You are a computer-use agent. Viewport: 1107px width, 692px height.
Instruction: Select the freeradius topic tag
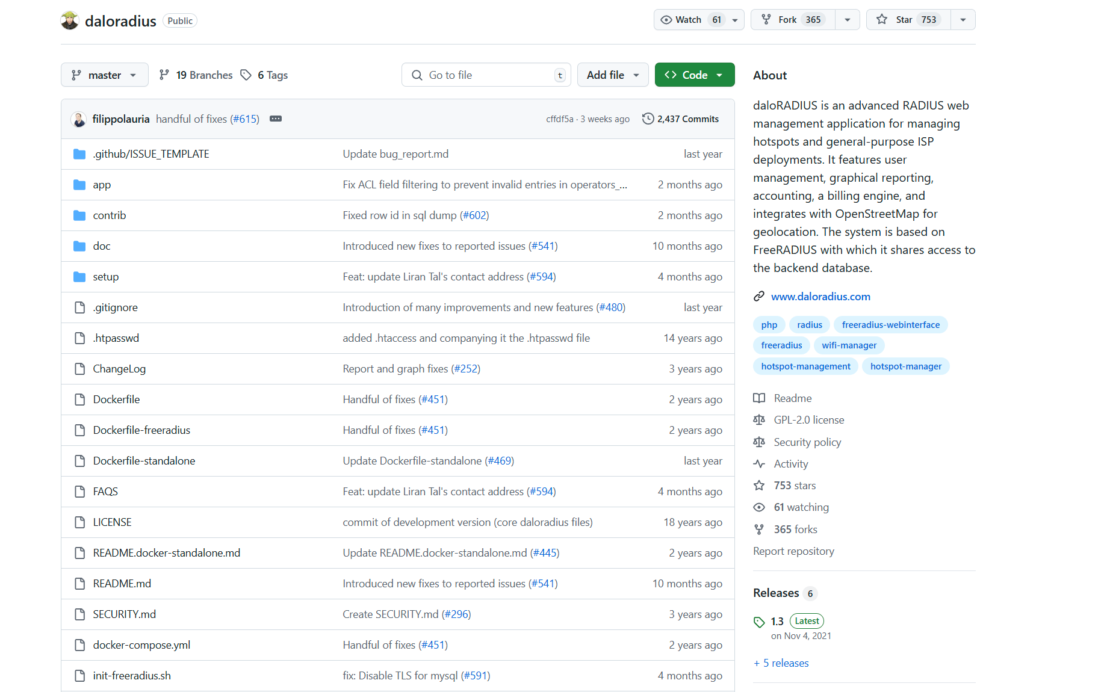781,345
